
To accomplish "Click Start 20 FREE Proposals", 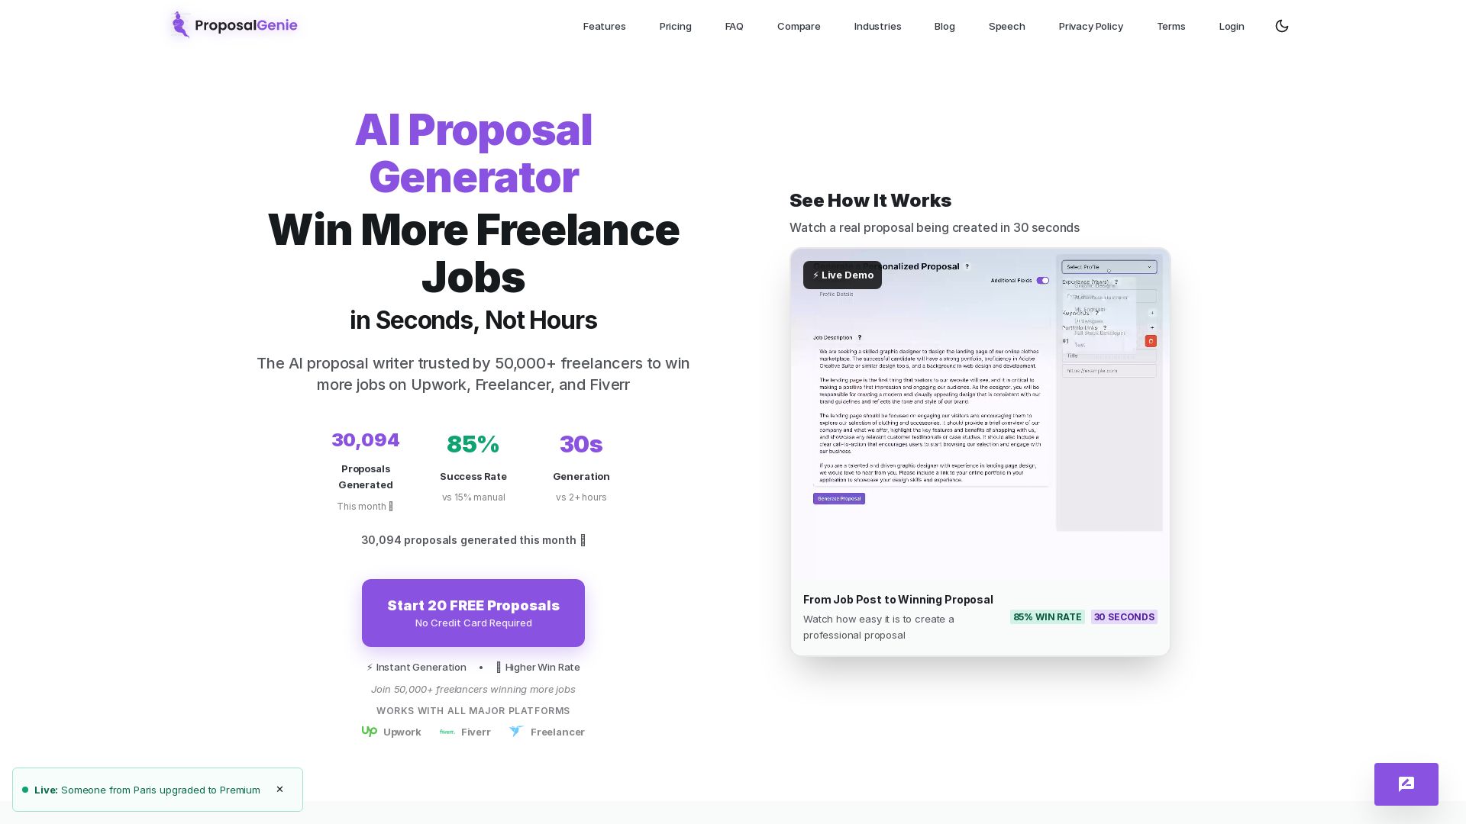I will [x=473, y=613].
